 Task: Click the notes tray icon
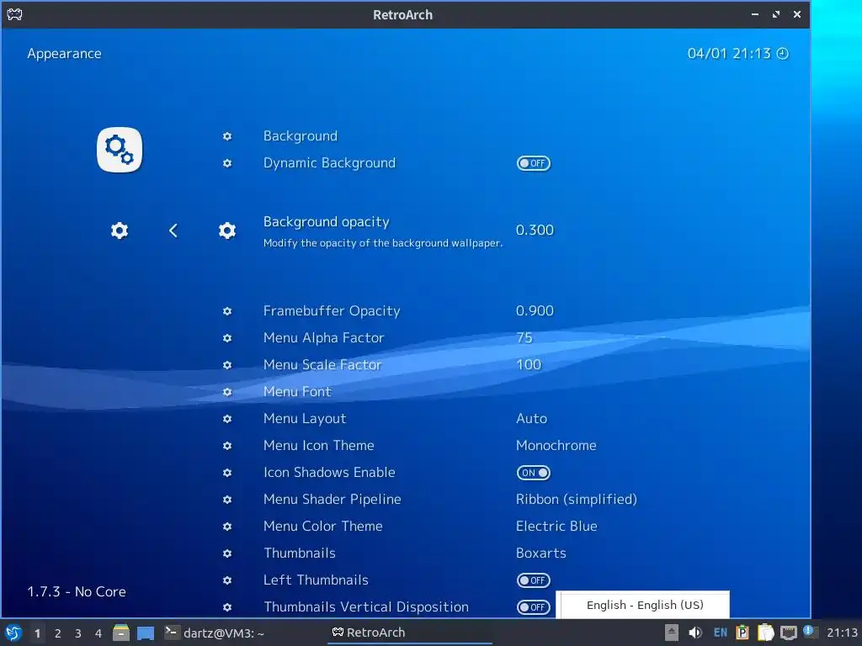(765, 633)
